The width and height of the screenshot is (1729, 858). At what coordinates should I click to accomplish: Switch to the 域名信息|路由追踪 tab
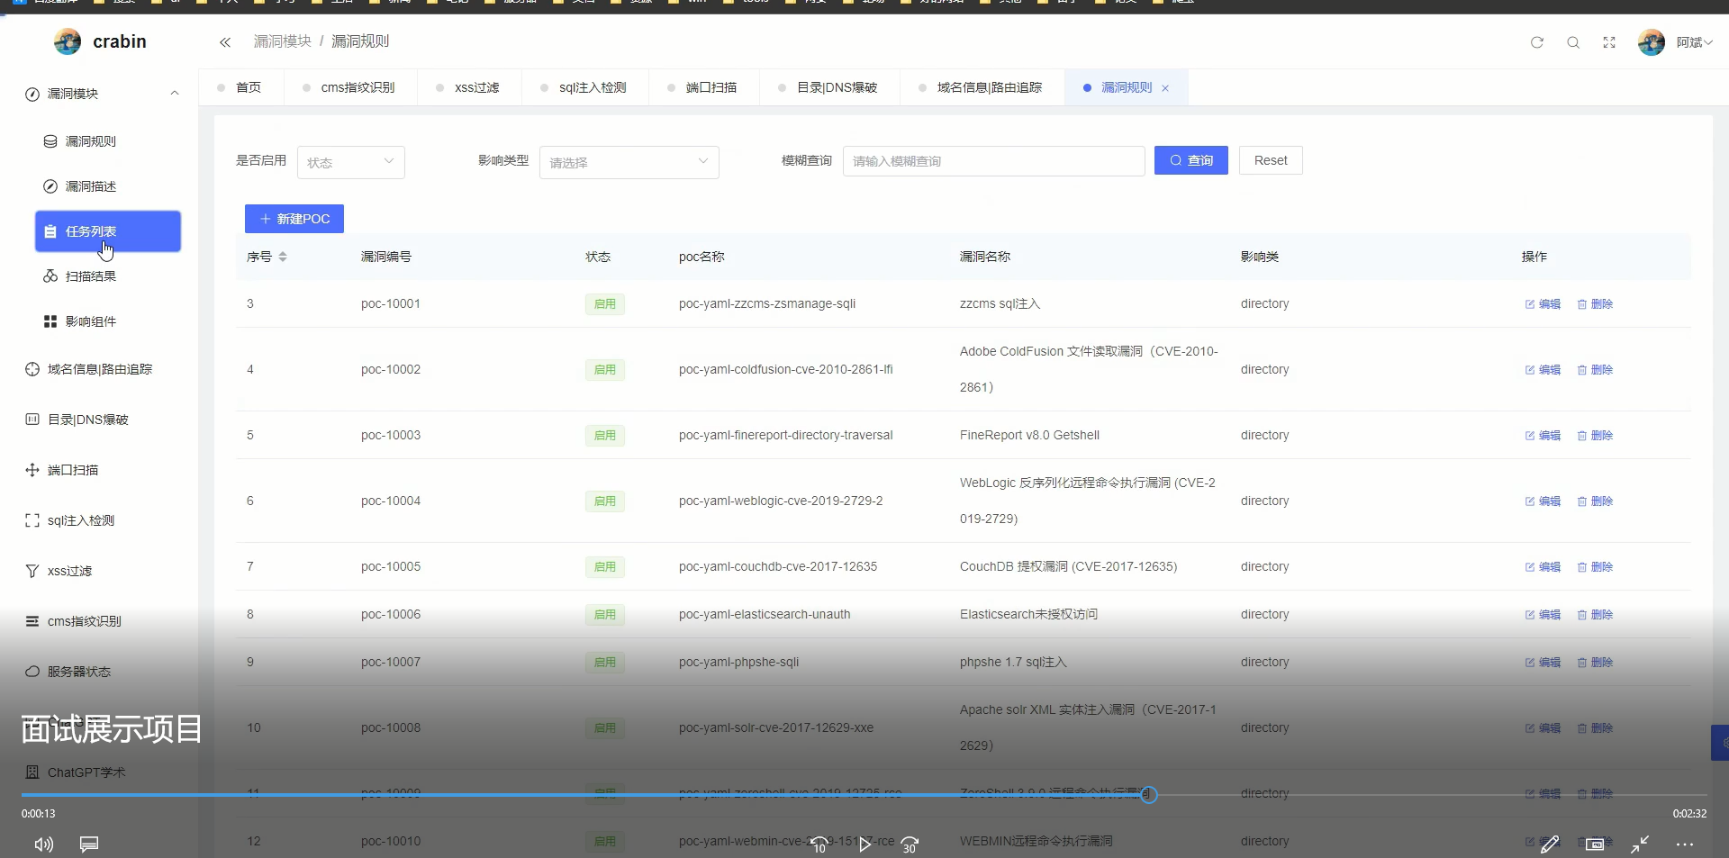[x=981, y=87]
